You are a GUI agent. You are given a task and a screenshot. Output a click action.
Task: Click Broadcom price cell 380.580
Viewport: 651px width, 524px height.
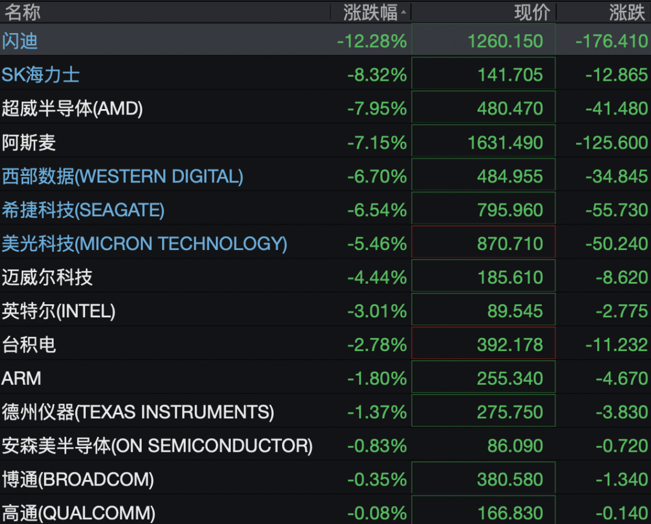tap(483, 478)
